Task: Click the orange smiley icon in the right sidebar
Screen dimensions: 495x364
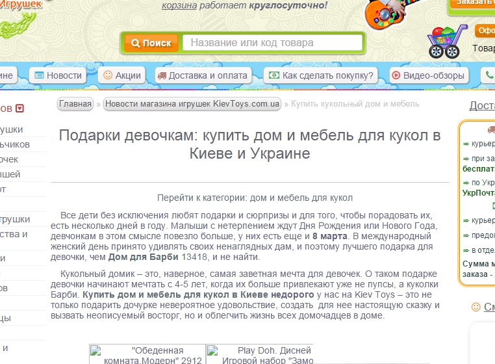Action: coord(476,307)
